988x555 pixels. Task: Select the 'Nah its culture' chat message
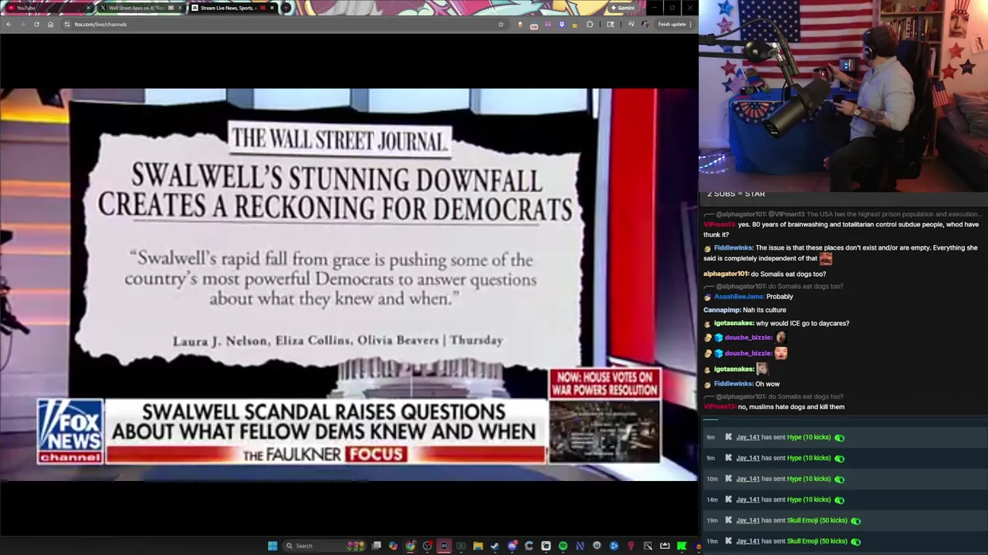(x=764, y=310)
